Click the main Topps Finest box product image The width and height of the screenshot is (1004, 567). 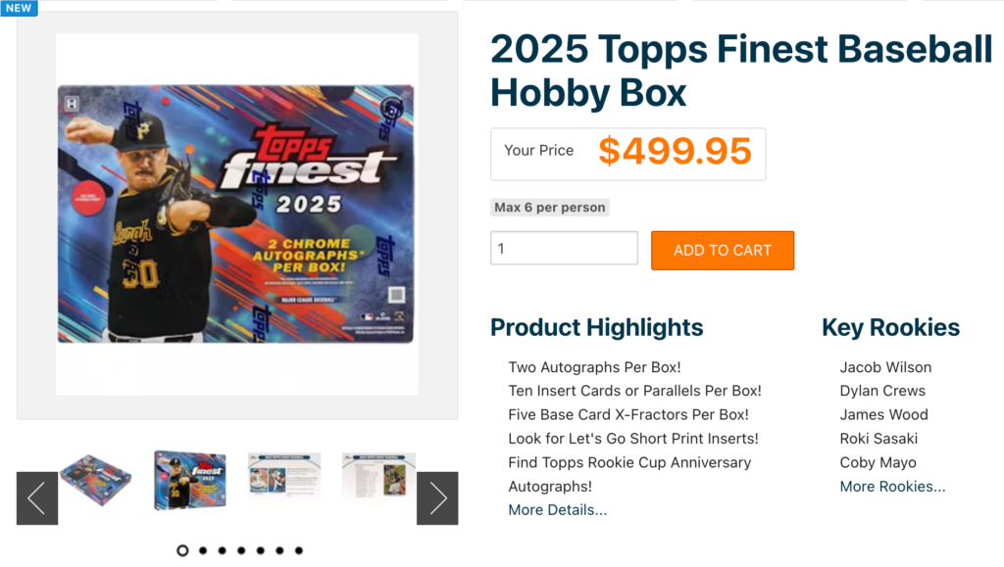point(236,214)
